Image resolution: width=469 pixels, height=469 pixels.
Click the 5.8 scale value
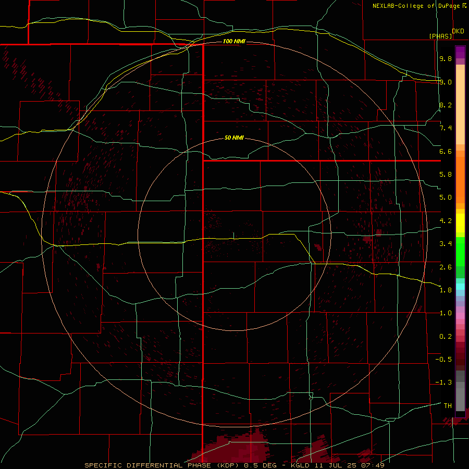point(446,175)
